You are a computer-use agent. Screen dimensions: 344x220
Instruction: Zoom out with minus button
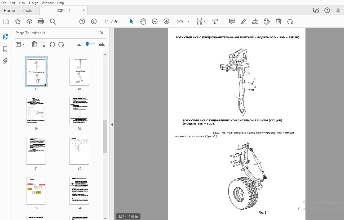[x=155, y=21]
